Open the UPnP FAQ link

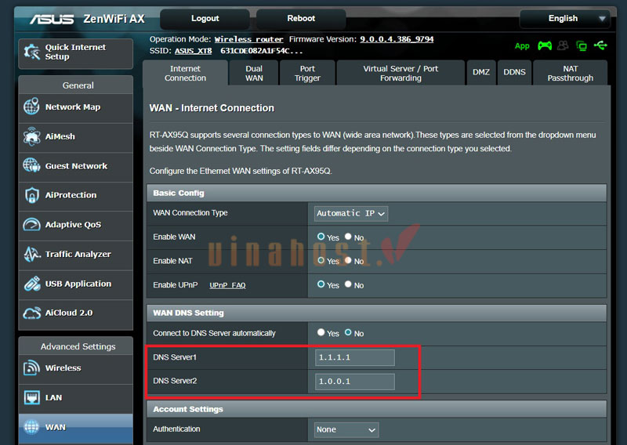pyautogui.click(x=227, y=285)
